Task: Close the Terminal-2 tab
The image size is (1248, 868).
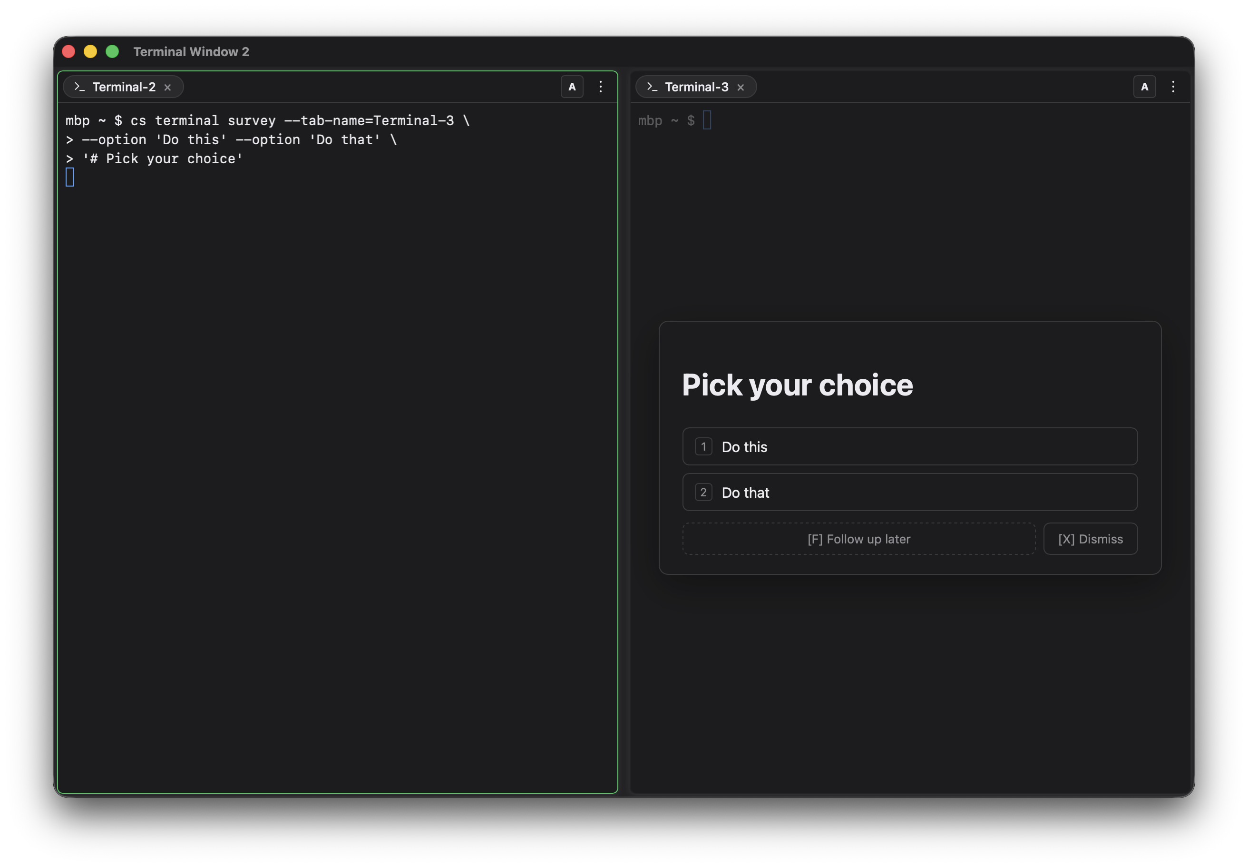Action: pos(168,88)
